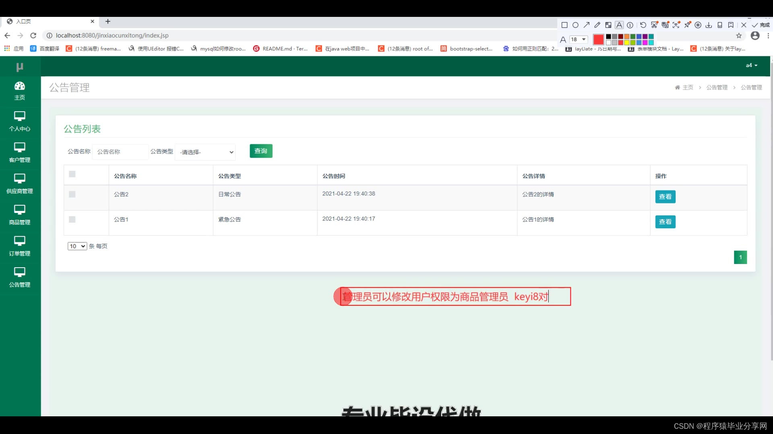773x434 pixels.
Task: Select the mosaic blur tool
Action: 608,25
